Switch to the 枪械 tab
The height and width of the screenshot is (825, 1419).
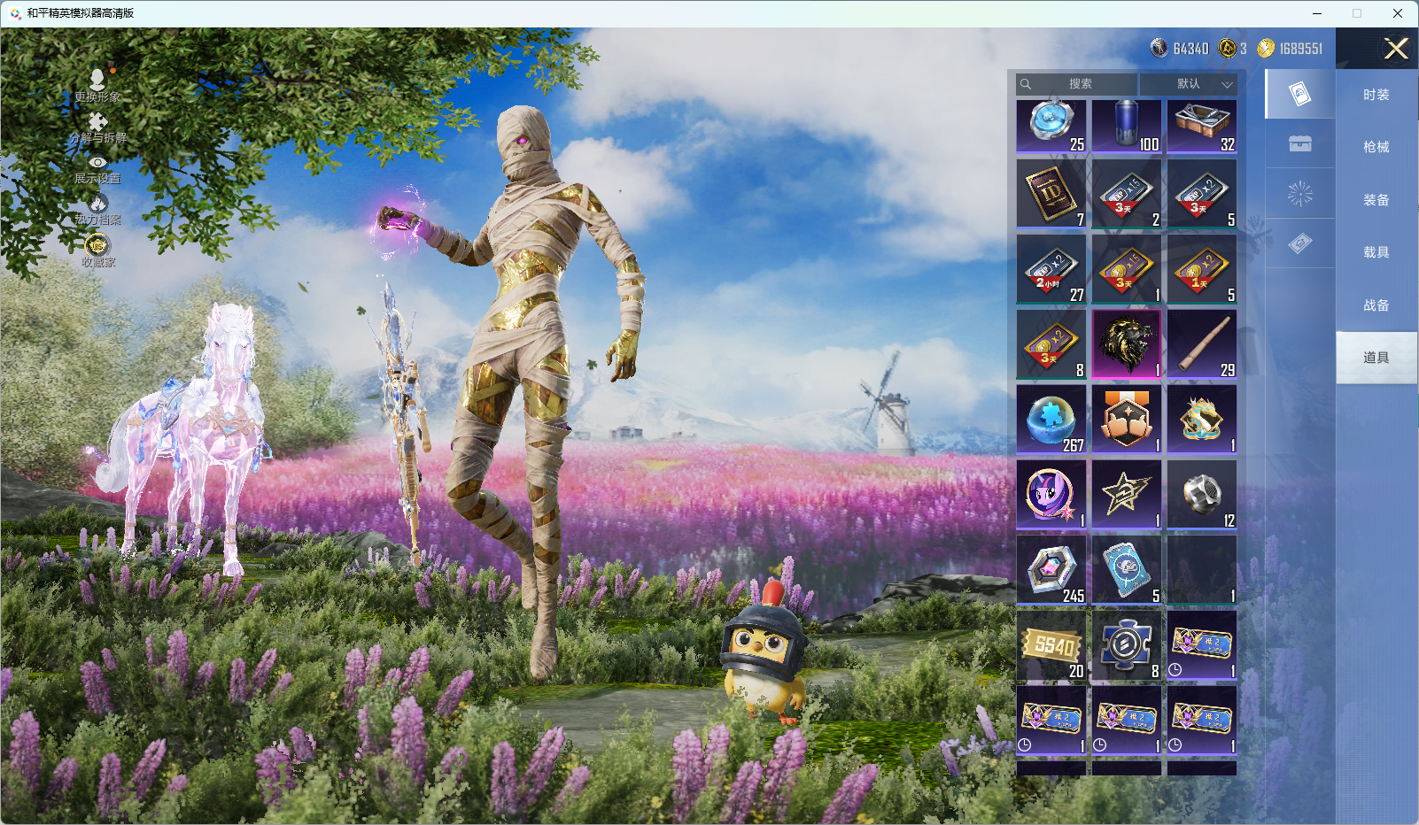click(x=1376, y=147)
